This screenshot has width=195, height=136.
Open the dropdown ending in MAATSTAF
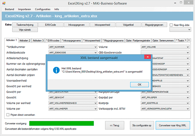pyautogui.click(x=171, y=58)
